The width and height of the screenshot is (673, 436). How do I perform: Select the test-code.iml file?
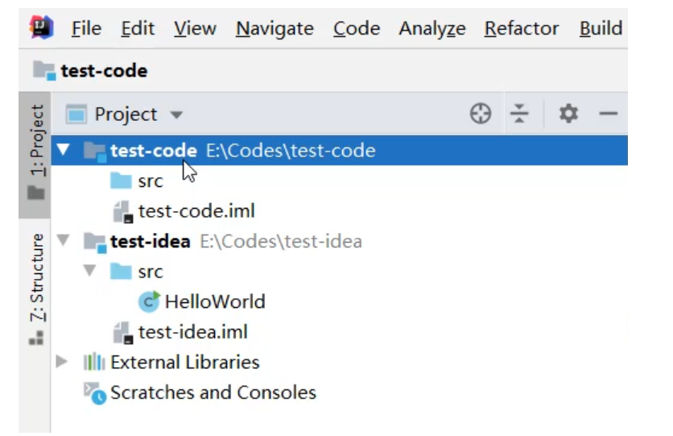tap(196, 211)
